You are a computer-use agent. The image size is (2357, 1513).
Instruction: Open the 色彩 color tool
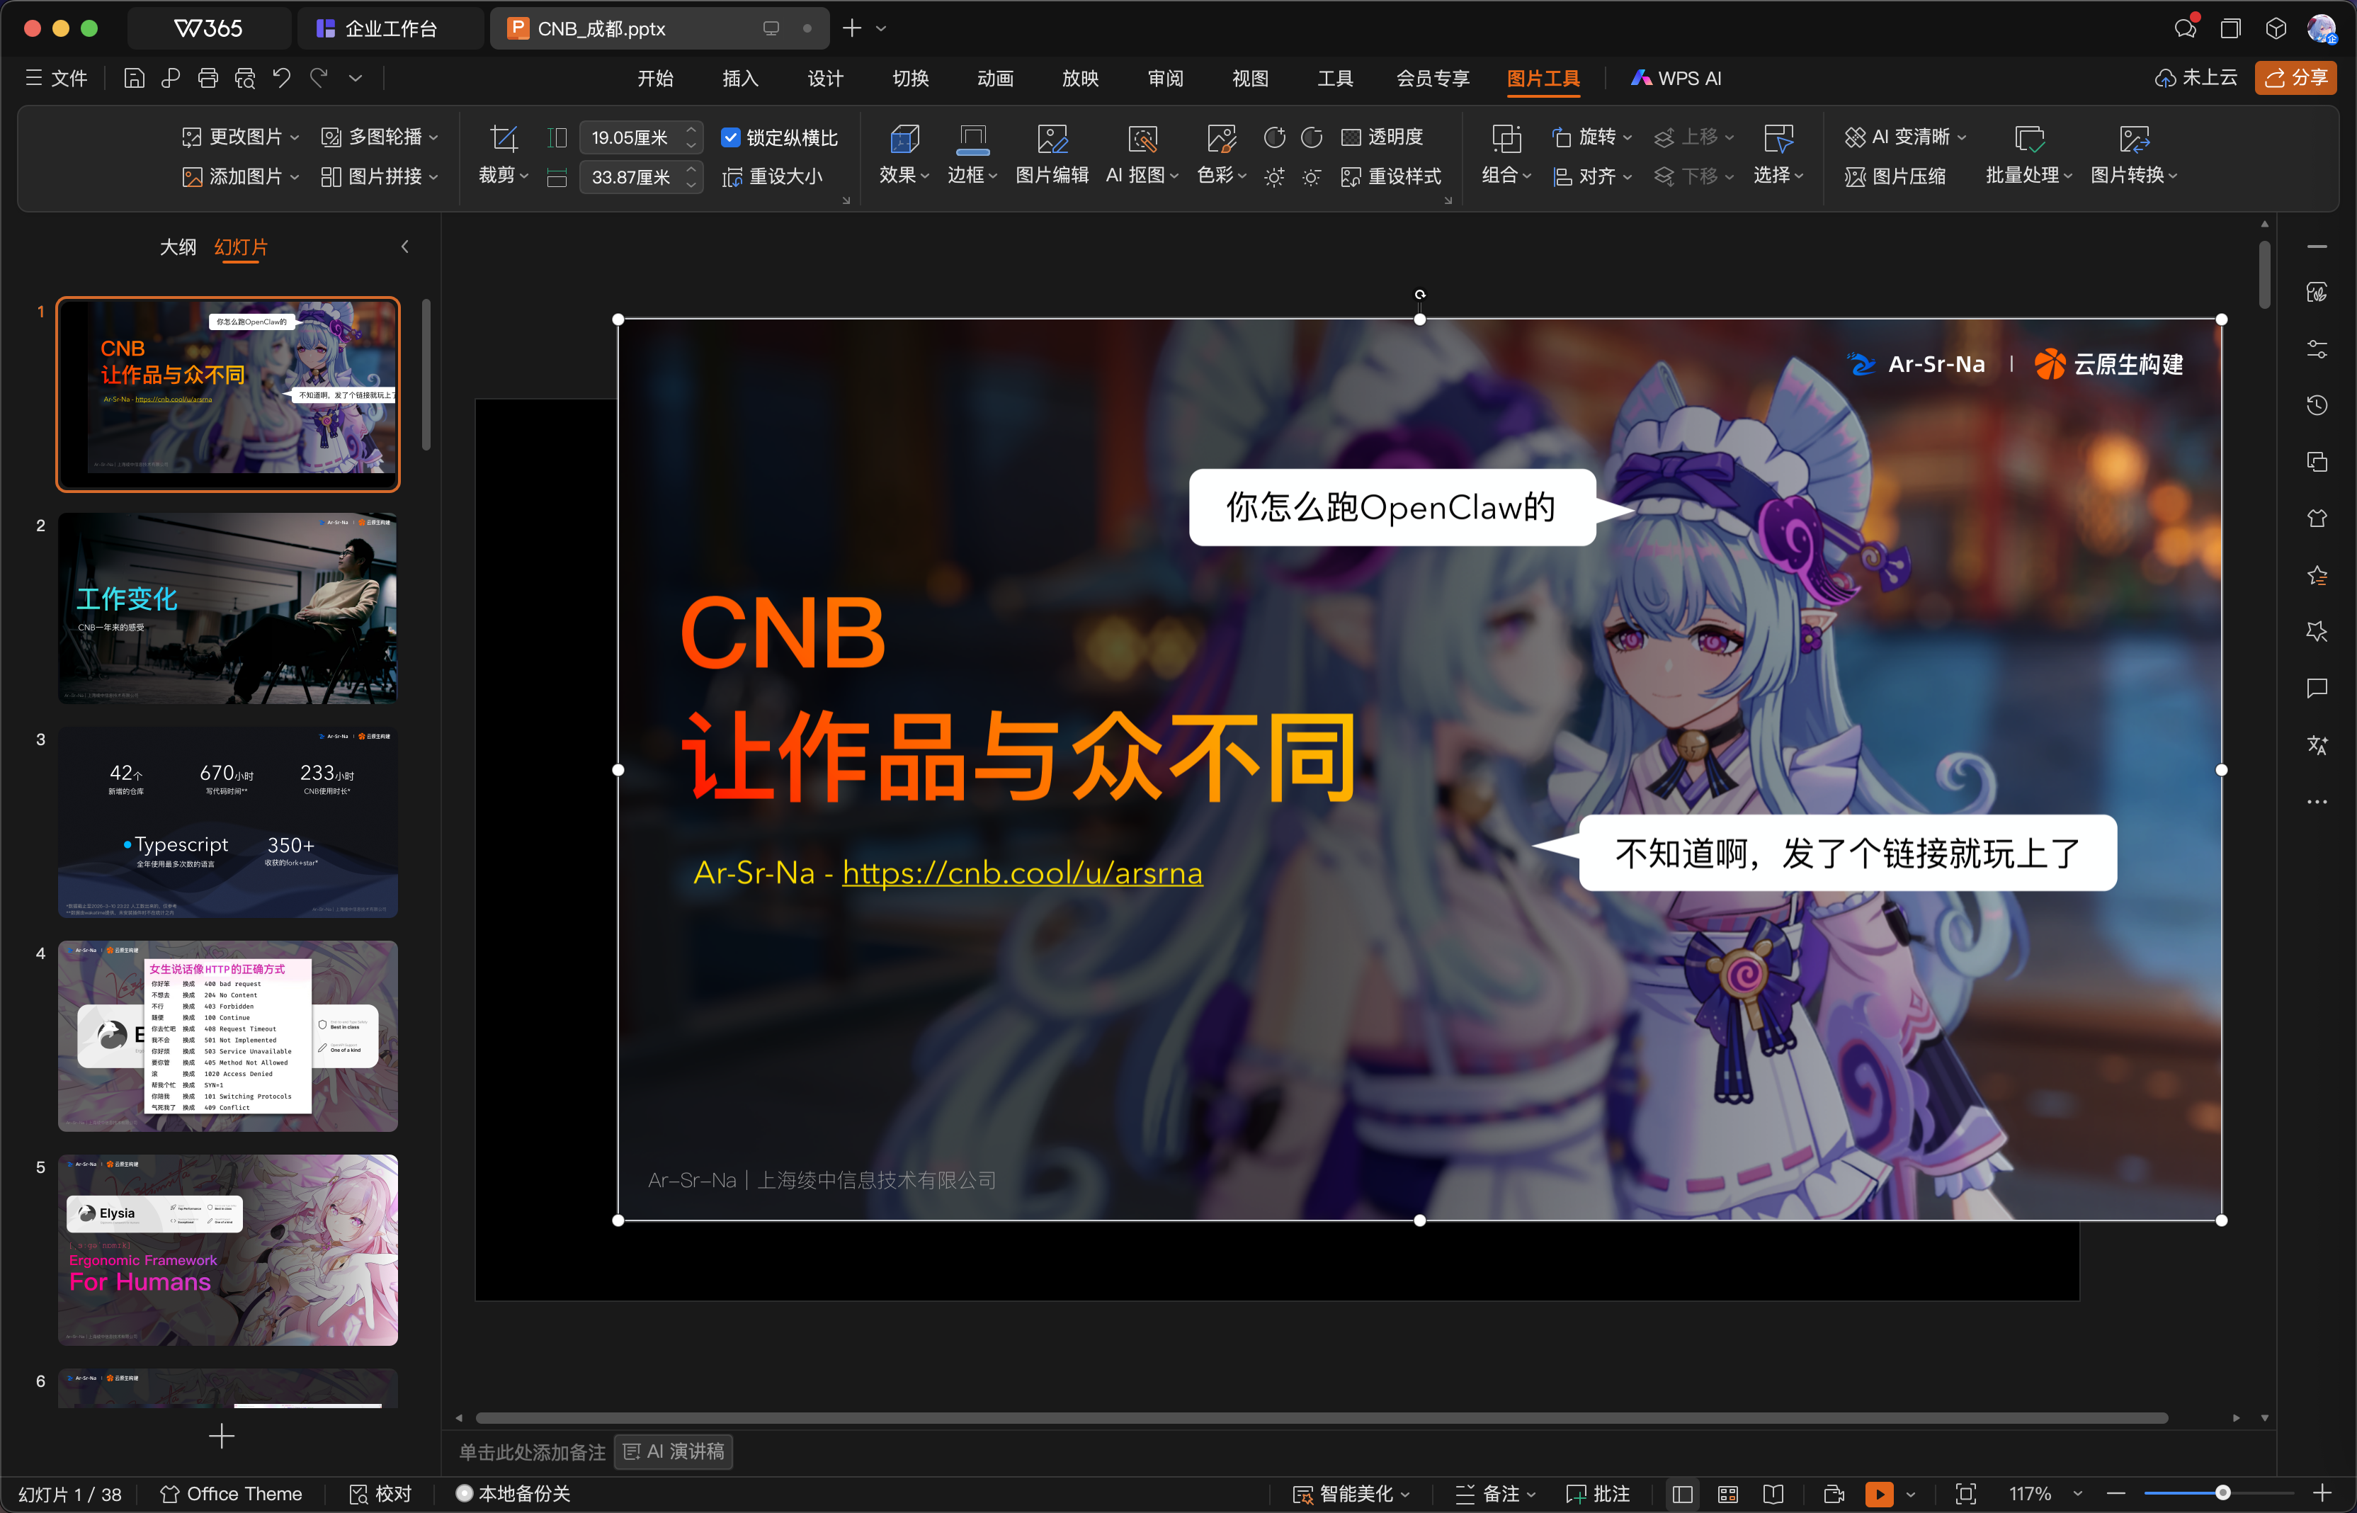pyautogui.click(x=1221, y=154)
